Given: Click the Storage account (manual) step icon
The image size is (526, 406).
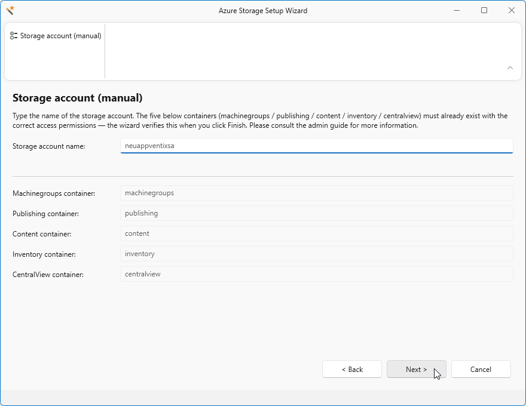Looking at the screenshot, I should pyautogui.click(x=14, y=35).
